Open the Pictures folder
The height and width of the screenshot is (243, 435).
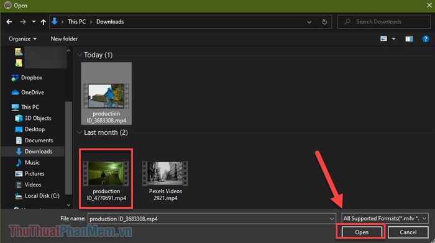click(34, 173)
